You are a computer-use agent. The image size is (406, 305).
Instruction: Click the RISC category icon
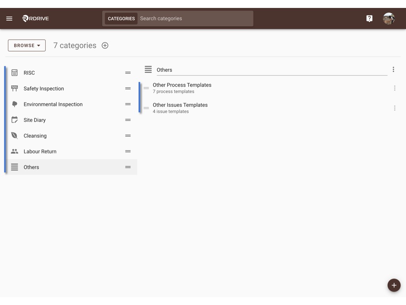[15, 73]
